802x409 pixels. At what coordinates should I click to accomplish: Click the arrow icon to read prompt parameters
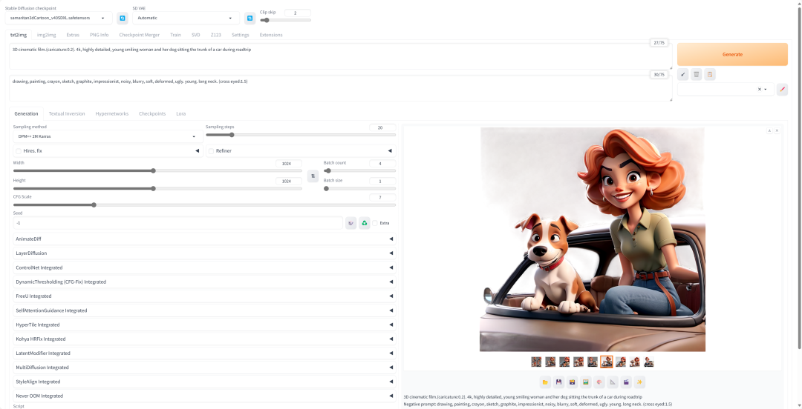coord(683,75)
